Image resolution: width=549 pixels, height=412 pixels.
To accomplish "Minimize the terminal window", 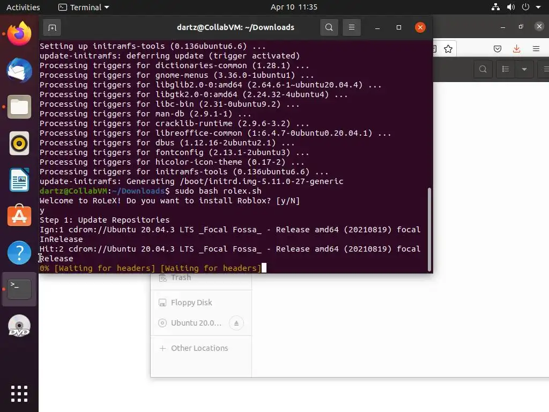I will (x=377, y=28).
